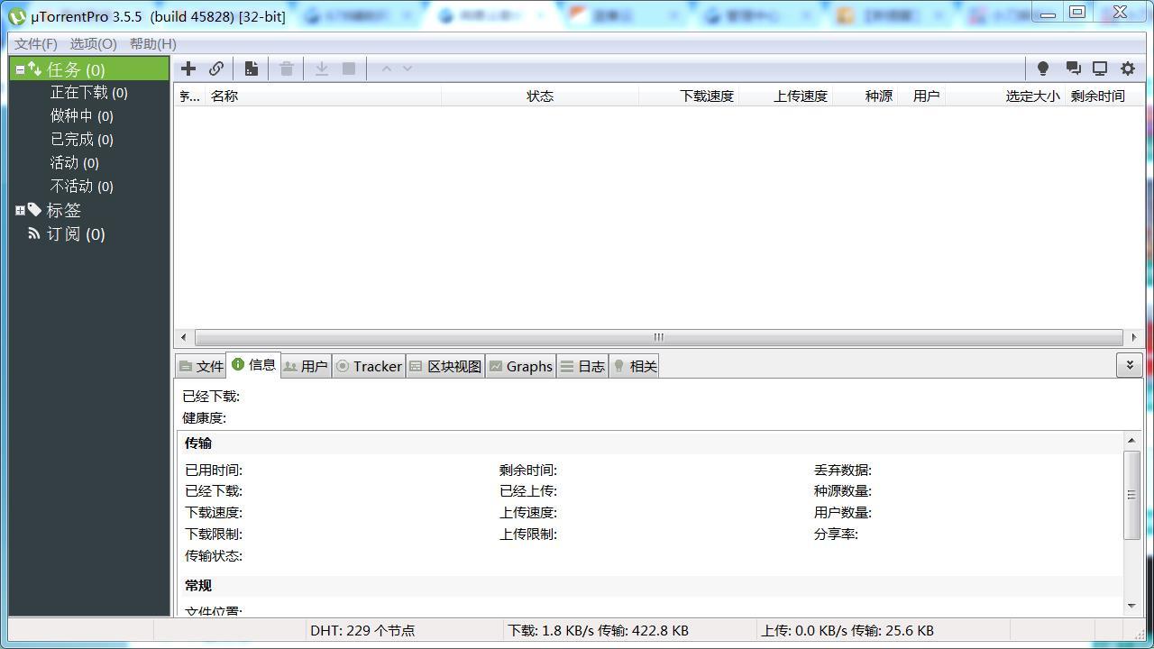The width and height of the screenshot is (1154, 649).
Task: Click the start download arrow icon
Action: pyautogui.click(x=321, y=68)
